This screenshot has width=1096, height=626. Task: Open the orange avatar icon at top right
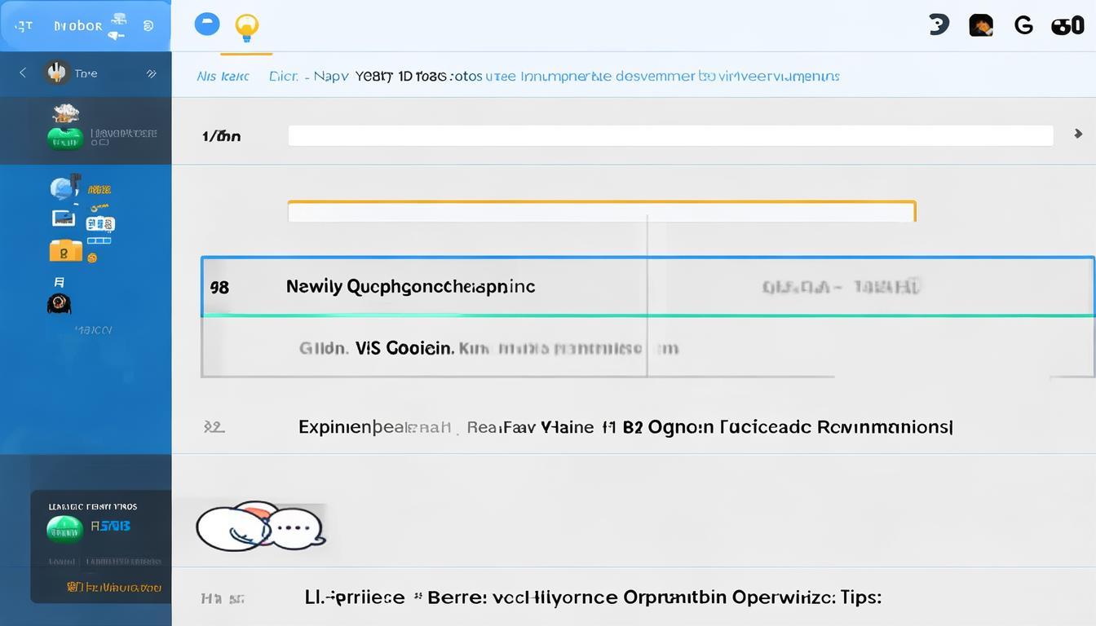[981, 25]
